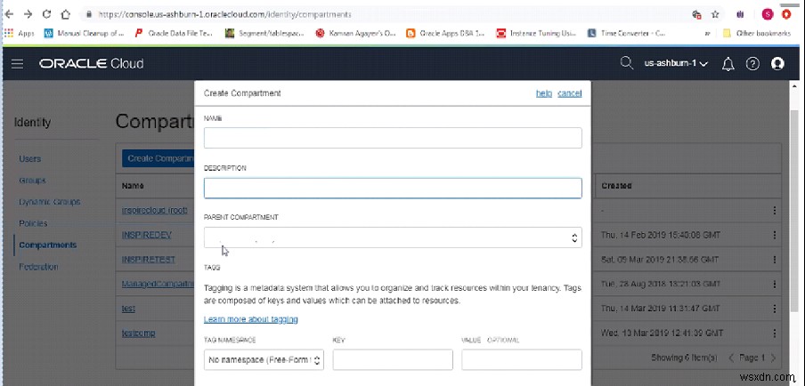Click the Created column header
Viewport: 805px width, 386px height.
(616, 186)
